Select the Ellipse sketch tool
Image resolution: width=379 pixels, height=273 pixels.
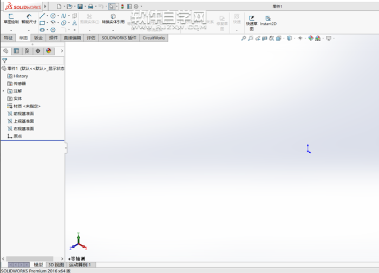[x=63, y=23]
